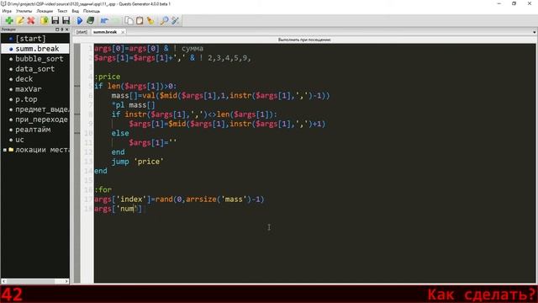Open the Вид menu
This screenshot has width=538, height=303.
[75, 11]
